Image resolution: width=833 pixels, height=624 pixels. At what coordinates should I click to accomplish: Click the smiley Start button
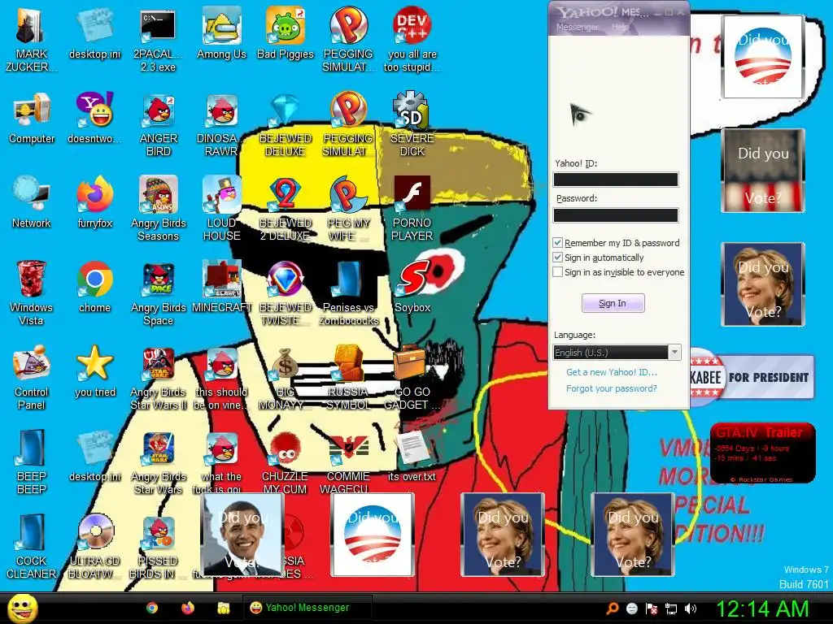(x=22, y=609)
